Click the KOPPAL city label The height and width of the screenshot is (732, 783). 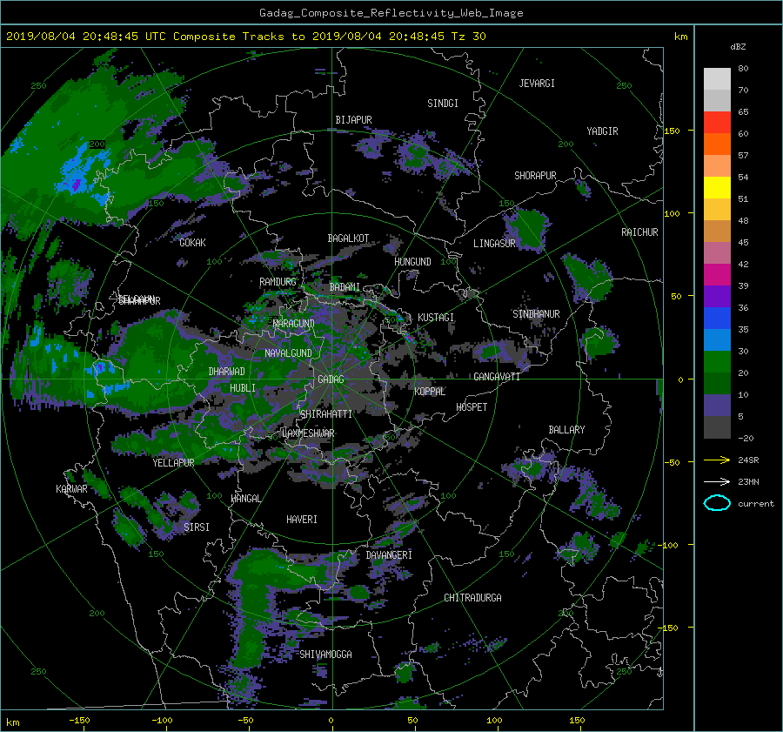pos(430,392)
